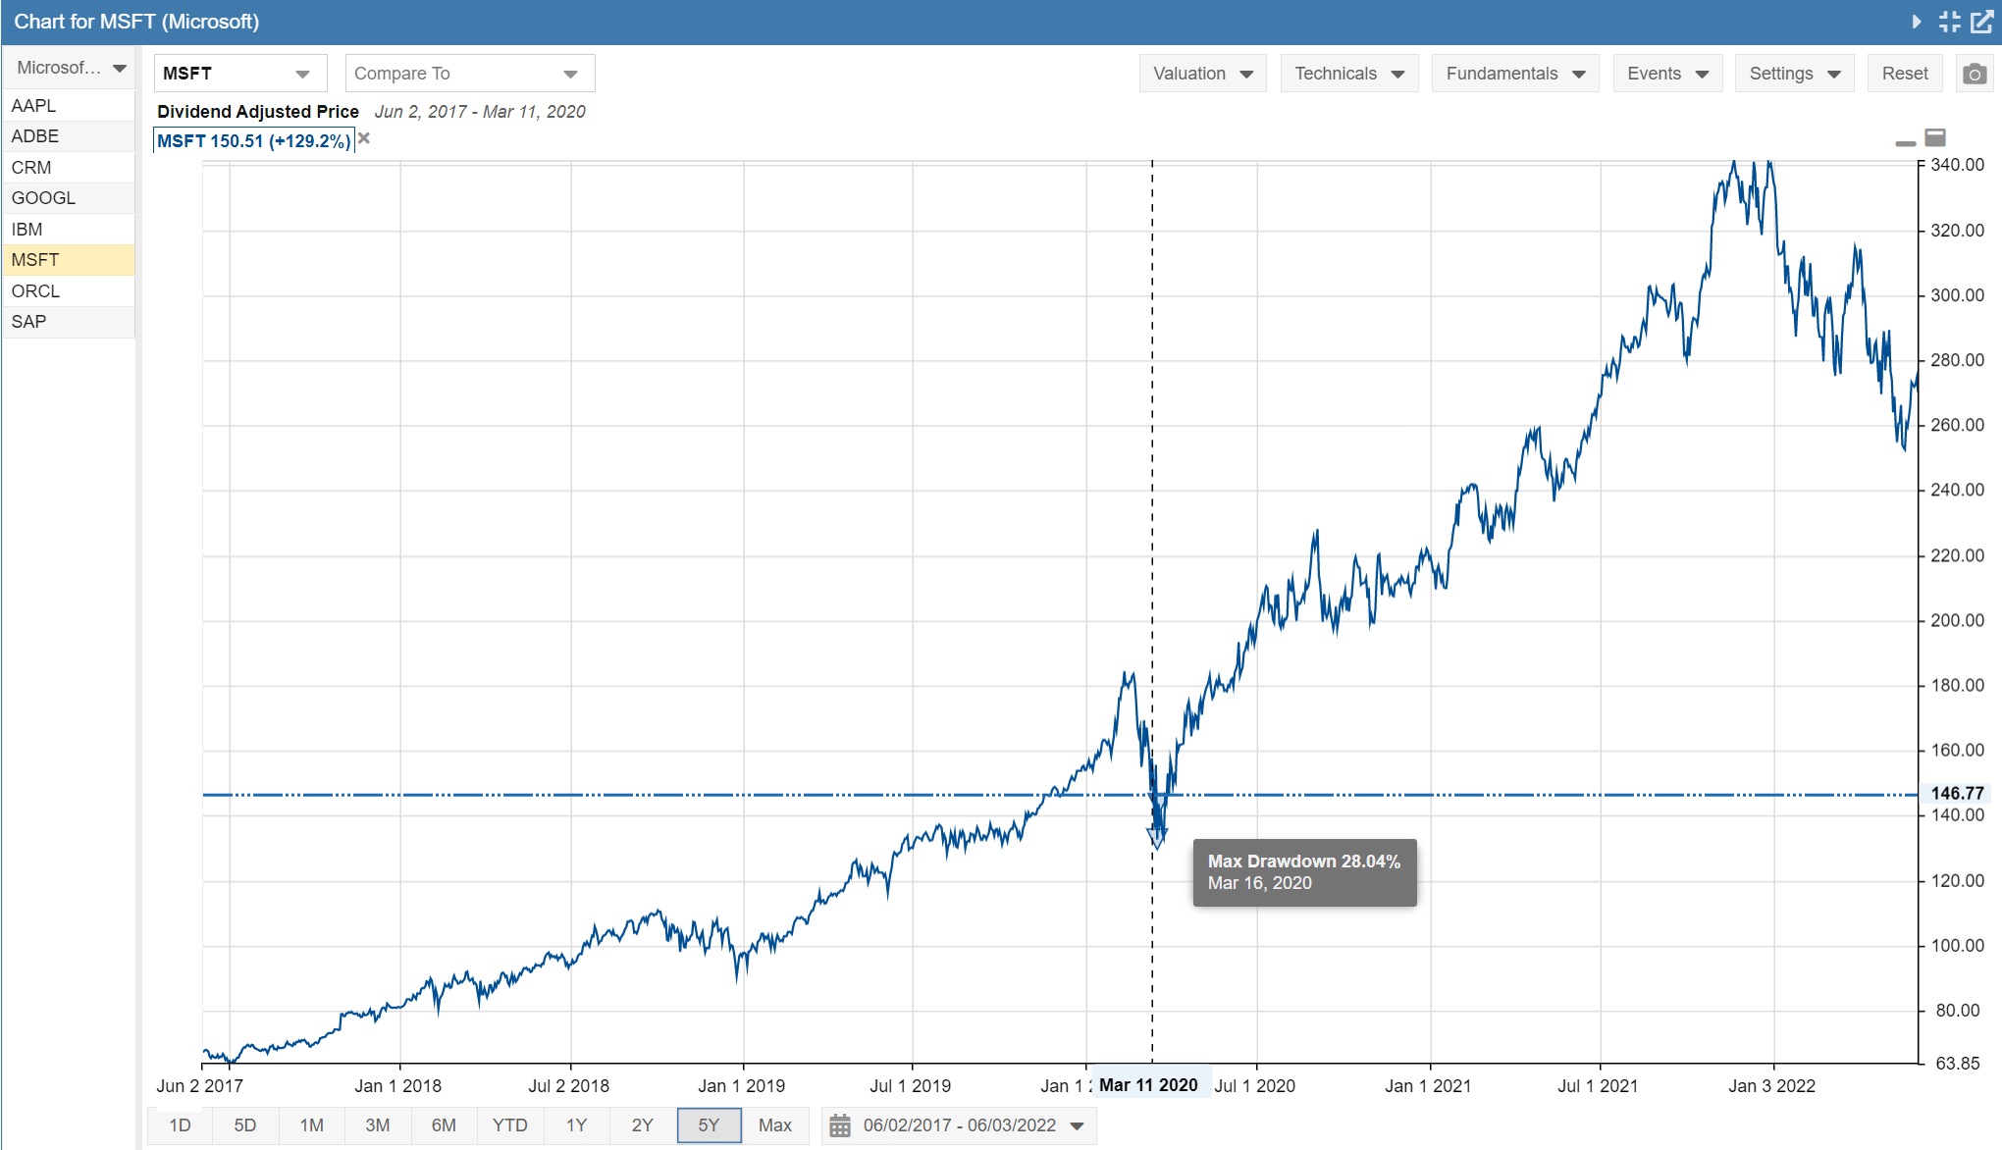Viewport: 2002px width, 1150px height.
Task: Click the 146.77 price level label
Action: pyautogui.click(x=1957, y=793)
